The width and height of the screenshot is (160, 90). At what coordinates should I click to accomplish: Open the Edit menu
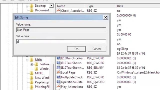point(12,0)
